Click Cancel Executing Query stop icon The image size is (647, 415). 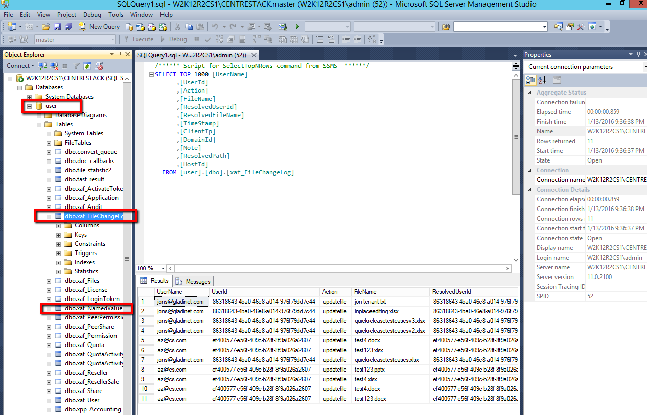point(197,39)
